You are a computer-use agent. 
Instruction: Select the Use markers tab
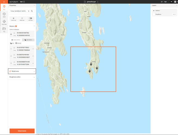(28, 40)
